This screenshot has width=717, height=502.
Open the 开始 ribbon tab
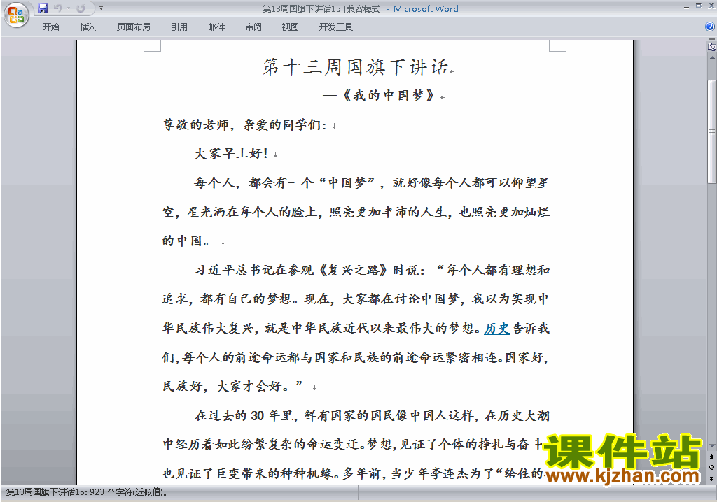50,27
